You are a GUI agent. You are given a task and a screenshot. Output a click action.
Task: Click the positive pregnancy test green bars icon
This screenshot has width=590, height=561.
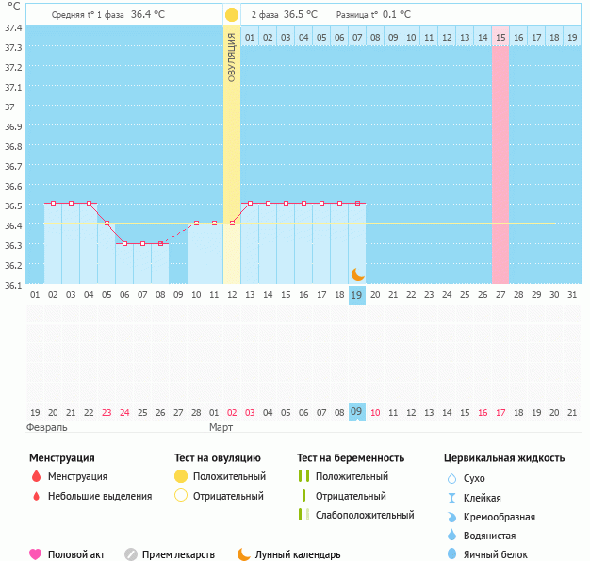(303, 477)
